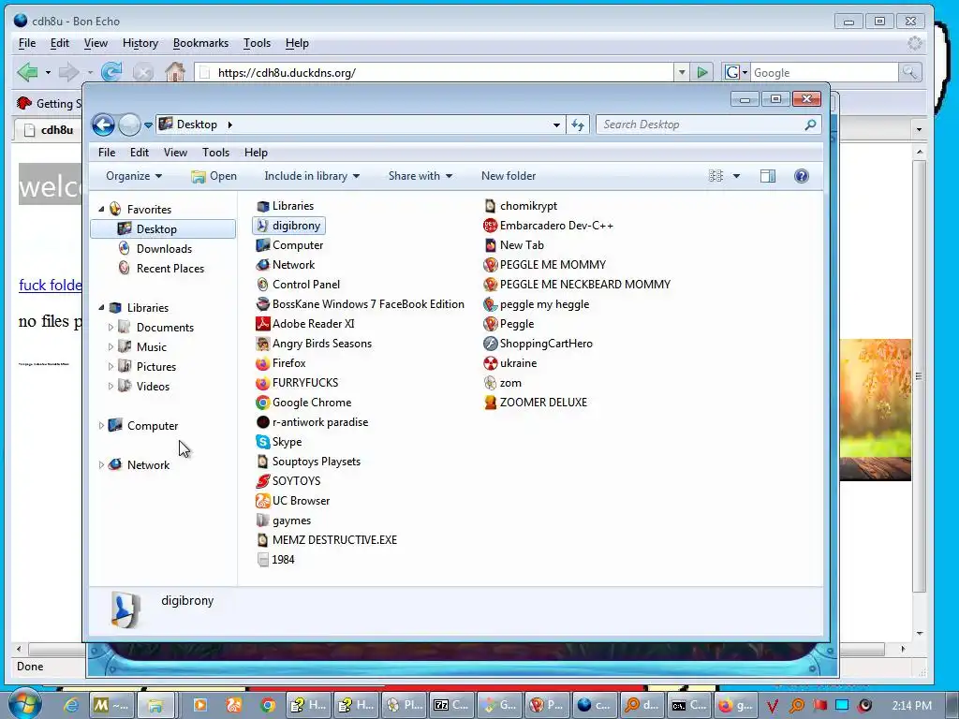Expand the Music library node
This screenshot has height=719, width=959.
(x=111, y=346)
